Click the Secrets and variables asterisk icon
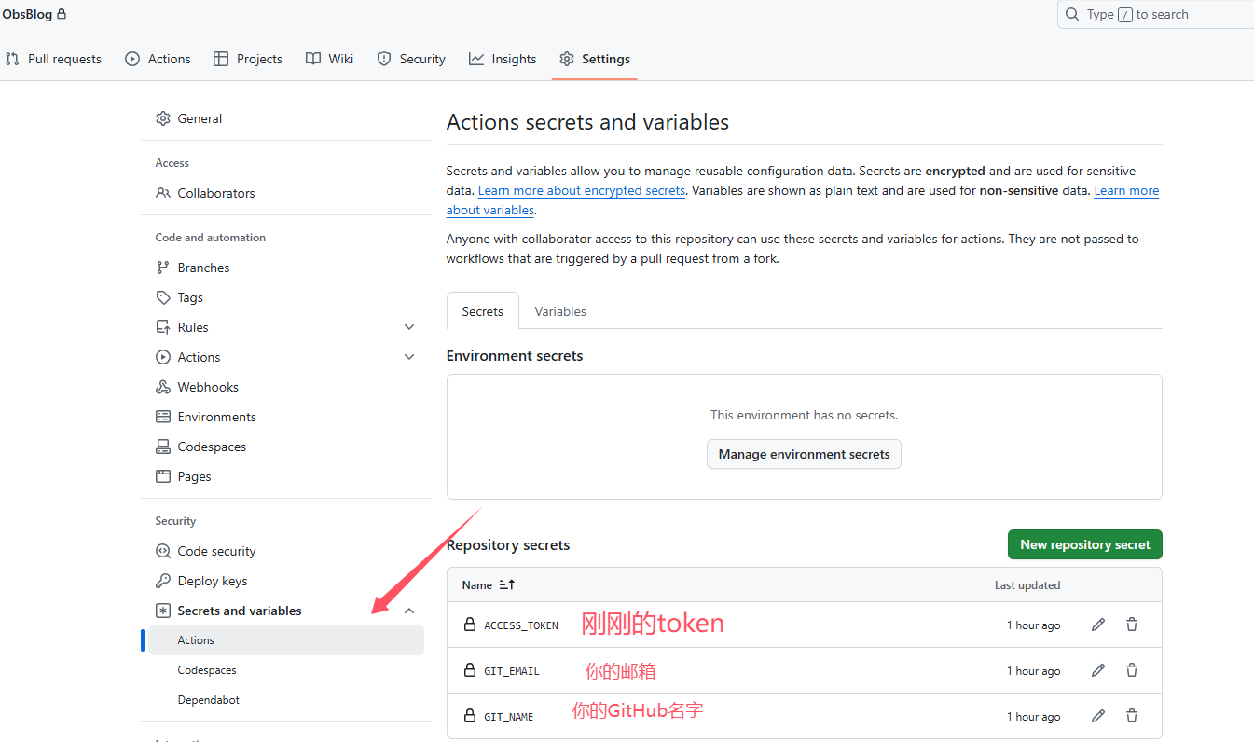This screenshot has width=1254, height=742. [x=163, y=611]
